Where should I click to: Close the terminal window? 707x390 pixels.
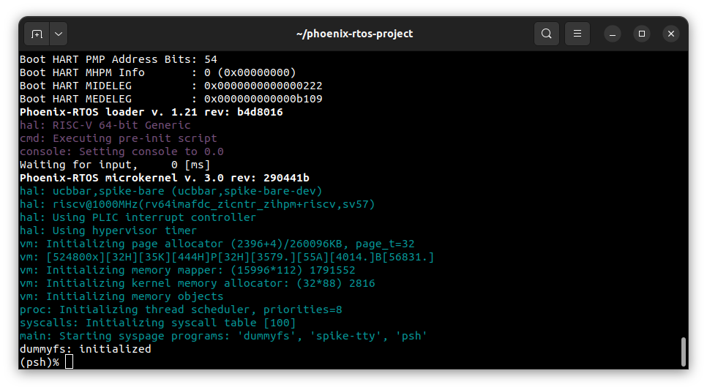[x=671, y=34]
